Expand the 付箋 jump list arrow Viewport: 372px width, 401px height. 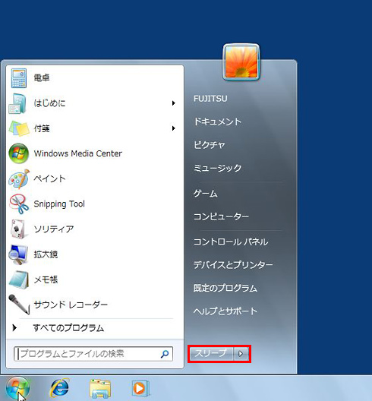pos(174,128)
